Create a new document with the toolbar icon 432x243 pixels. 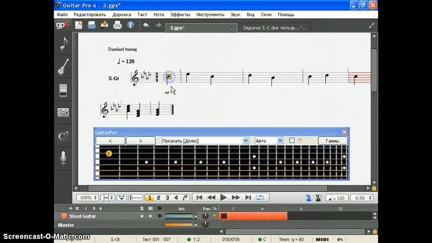78,26
